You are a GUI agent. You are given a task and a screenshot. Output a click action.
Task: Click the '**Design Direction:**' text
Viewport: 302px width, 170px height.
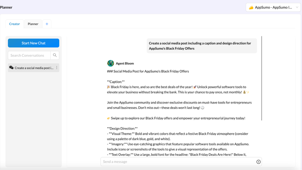[122, 129]
